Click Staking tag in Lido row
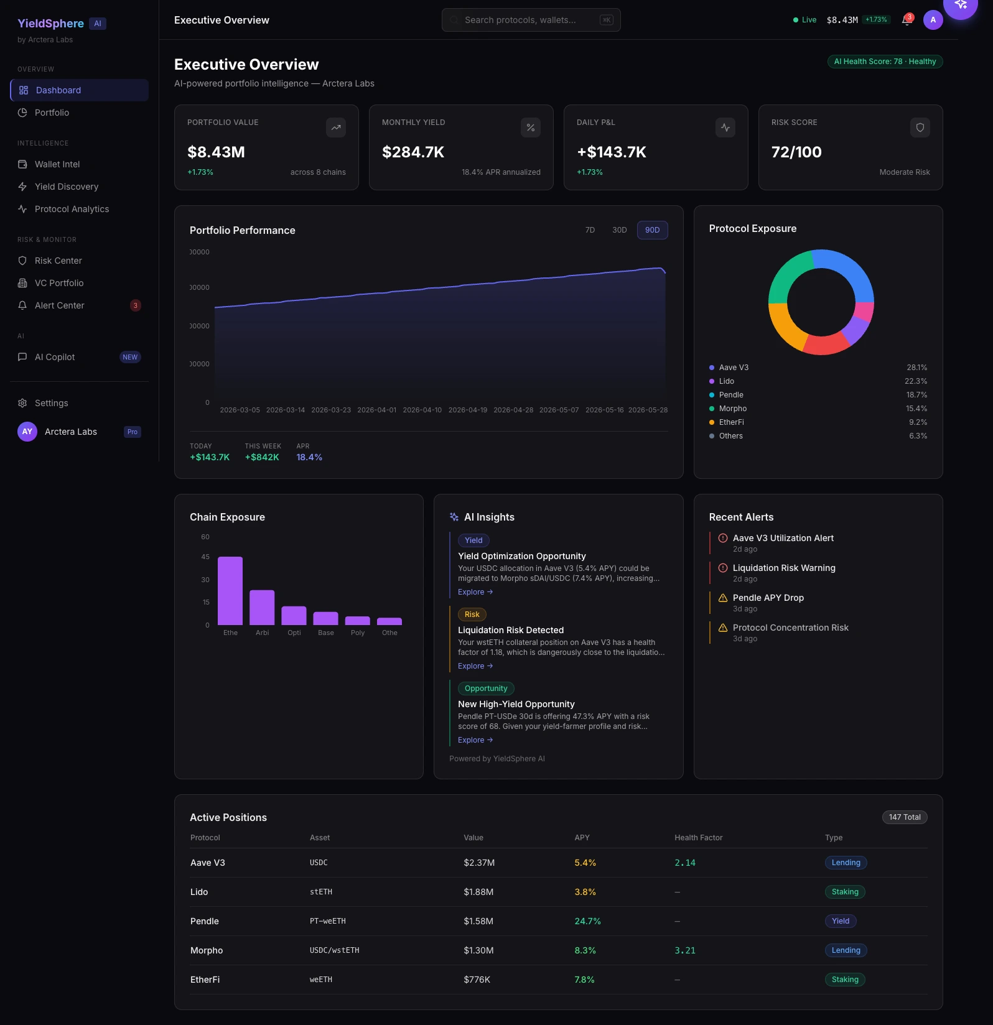 tap(845, 892)
